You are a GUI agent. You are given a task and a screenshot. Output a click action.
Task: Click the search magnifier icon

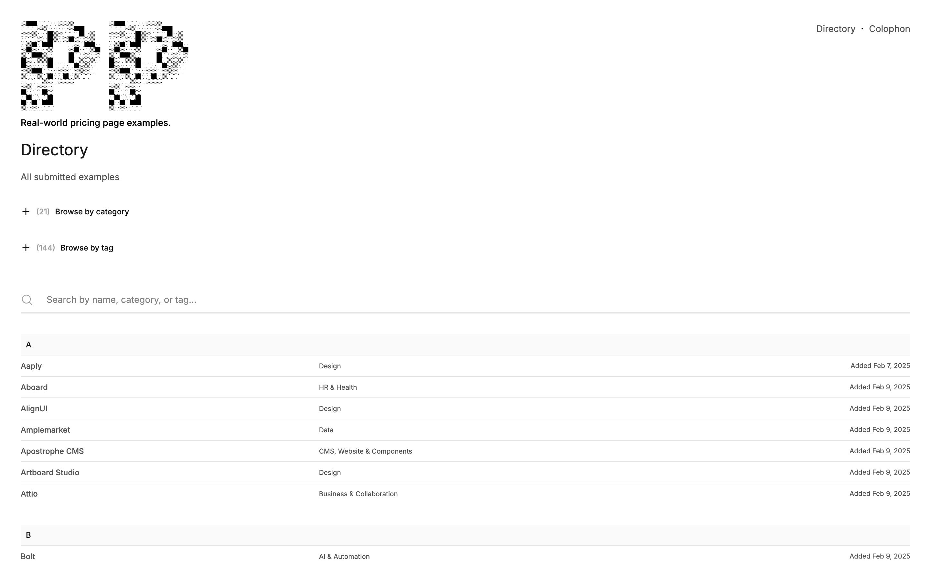point(27,300)
